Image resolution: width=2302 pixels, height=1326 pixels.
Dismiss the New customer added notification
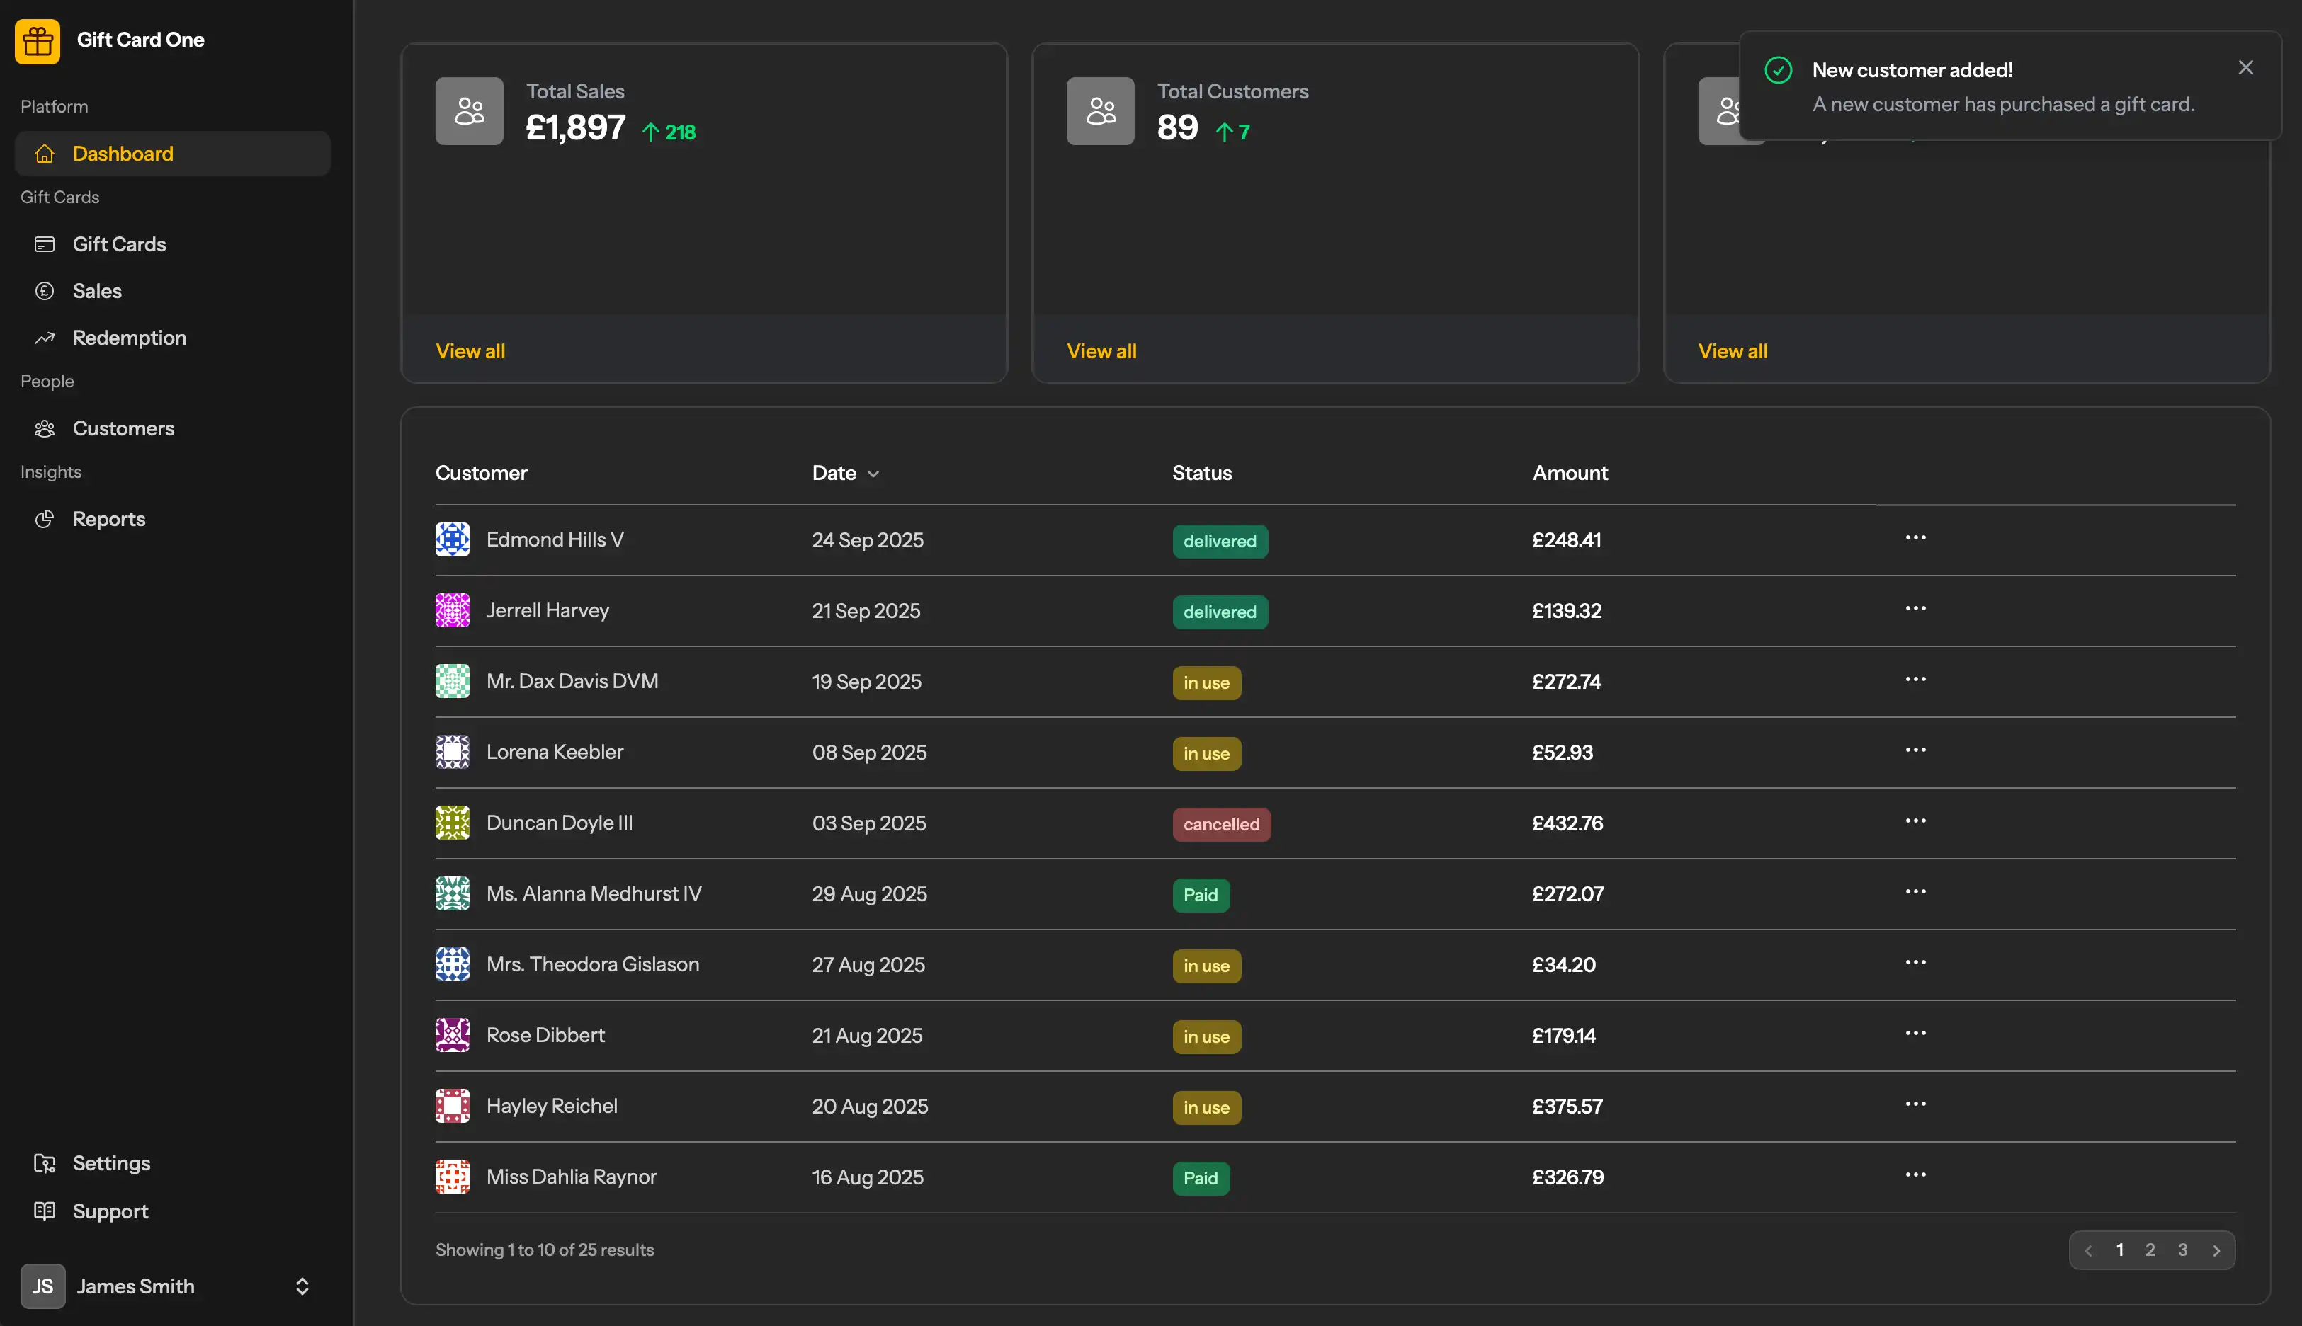(x=2245, y=68)
